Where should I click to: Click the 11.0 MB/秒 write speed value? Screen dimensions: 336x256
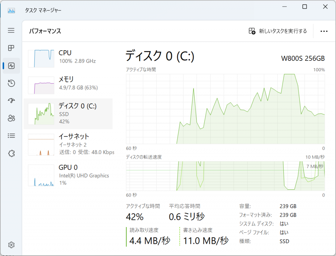point(206,241)
